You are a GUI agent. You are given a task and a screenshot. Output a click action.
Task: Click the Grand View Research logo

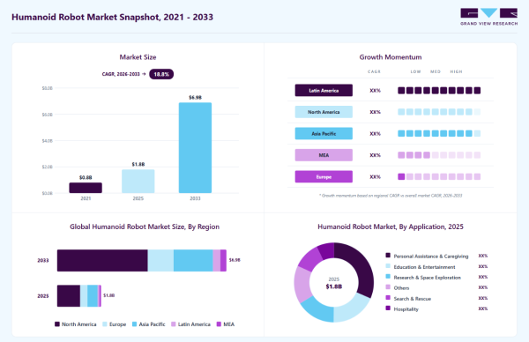[x=488, y=17]
